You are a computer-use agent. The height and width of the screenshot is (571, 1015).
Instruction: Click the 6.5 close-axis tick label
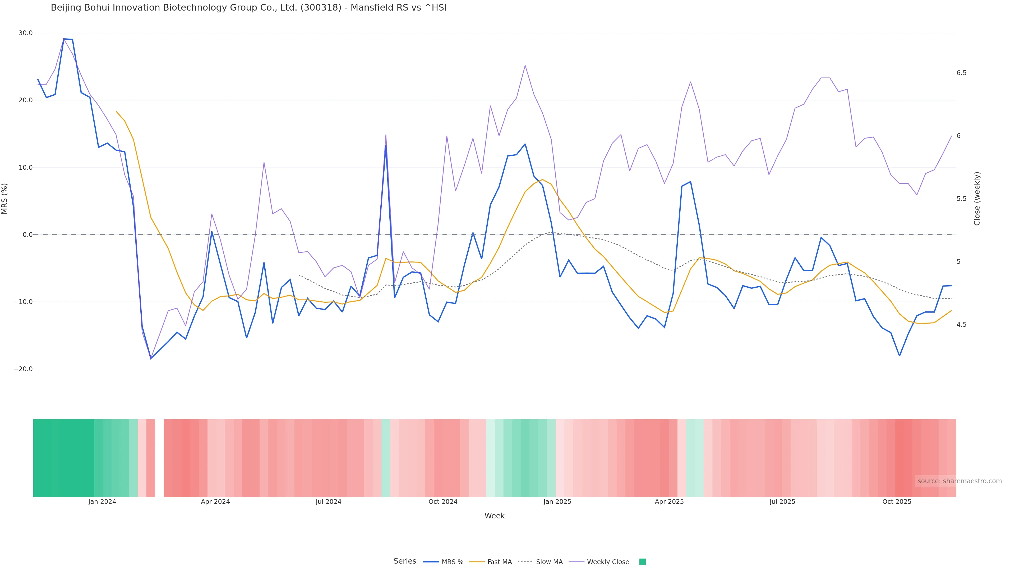click(x=961, y=73)
